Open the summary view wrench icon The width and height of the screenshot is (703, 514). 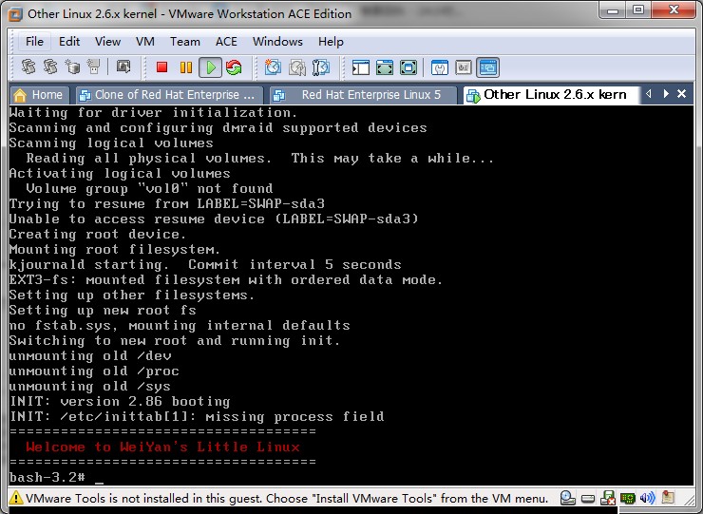[439, 67]
